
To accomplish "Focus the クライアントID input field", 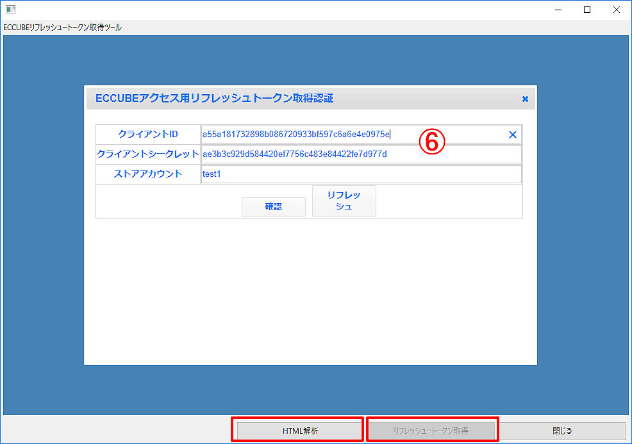I will click(x=361, y=134).
